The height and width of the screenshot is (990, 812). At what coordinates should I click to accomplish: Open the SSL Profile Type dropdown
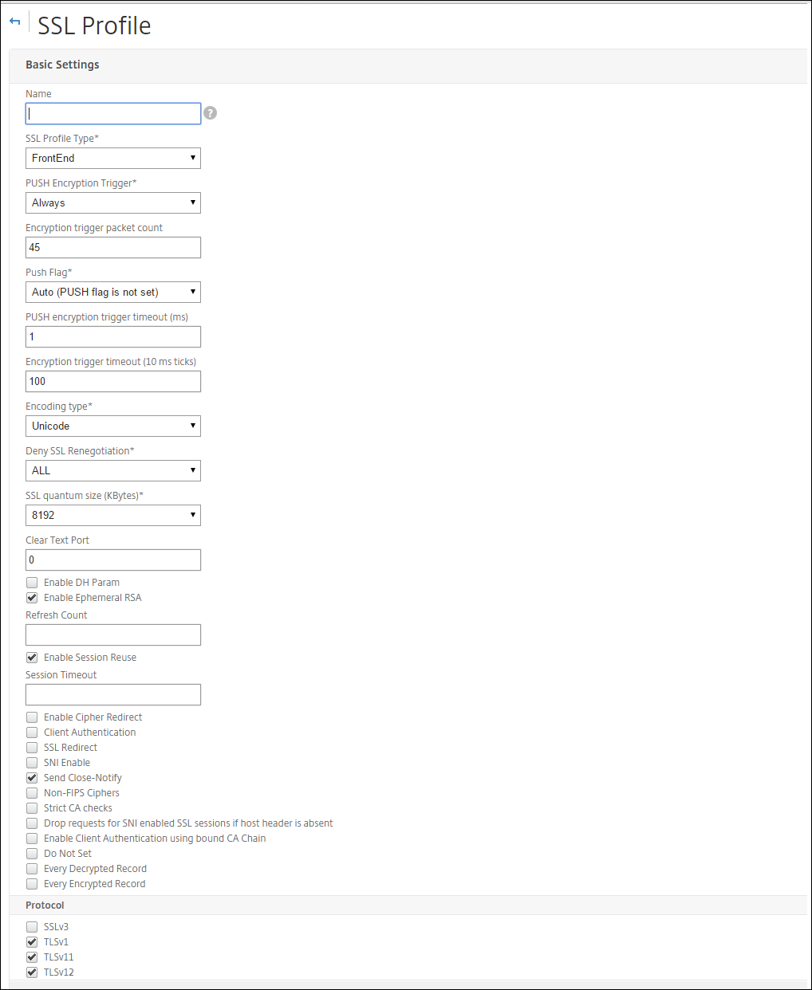pyautogui.click(x=113, y=158)
